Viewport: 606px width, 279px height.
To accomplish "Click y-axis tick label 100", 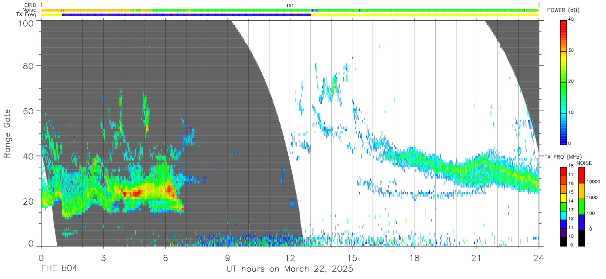I will point(25,23).
